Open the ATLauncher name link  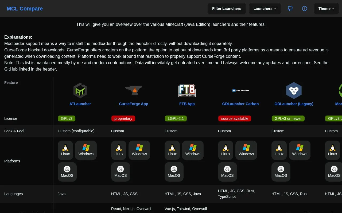80,104
